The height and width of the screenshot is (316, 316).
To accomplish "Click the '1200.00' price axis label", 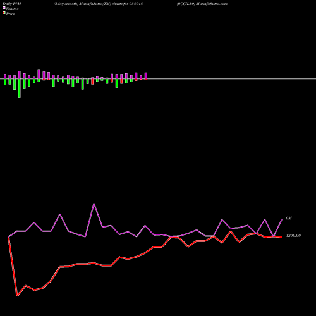I will (x=293, y=236).
